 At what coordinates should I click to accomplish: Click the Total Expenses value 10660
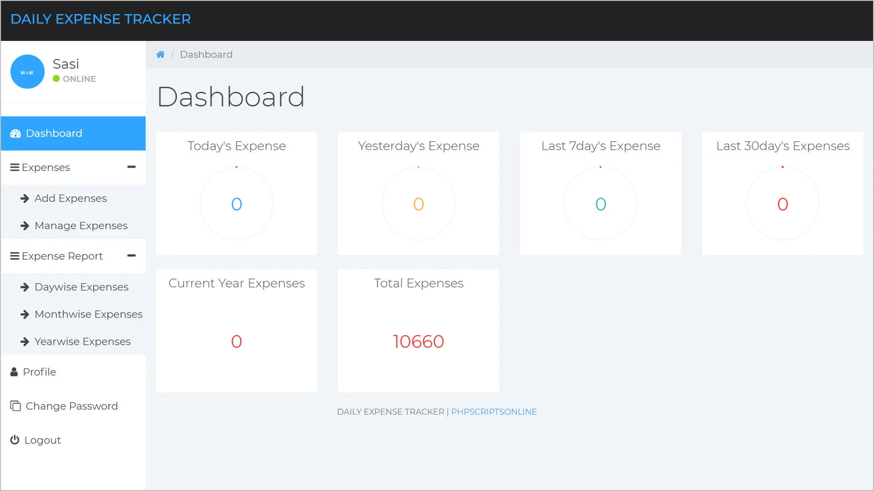(x=418, y=342)
